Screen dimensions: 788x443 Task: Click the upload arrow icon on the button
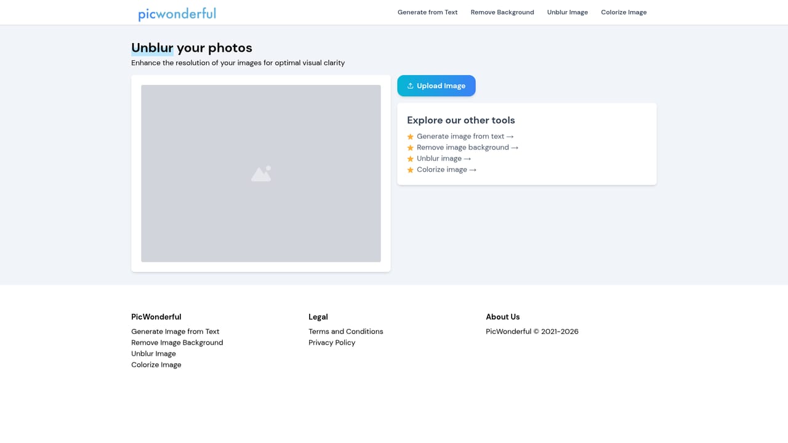[410, 86]
